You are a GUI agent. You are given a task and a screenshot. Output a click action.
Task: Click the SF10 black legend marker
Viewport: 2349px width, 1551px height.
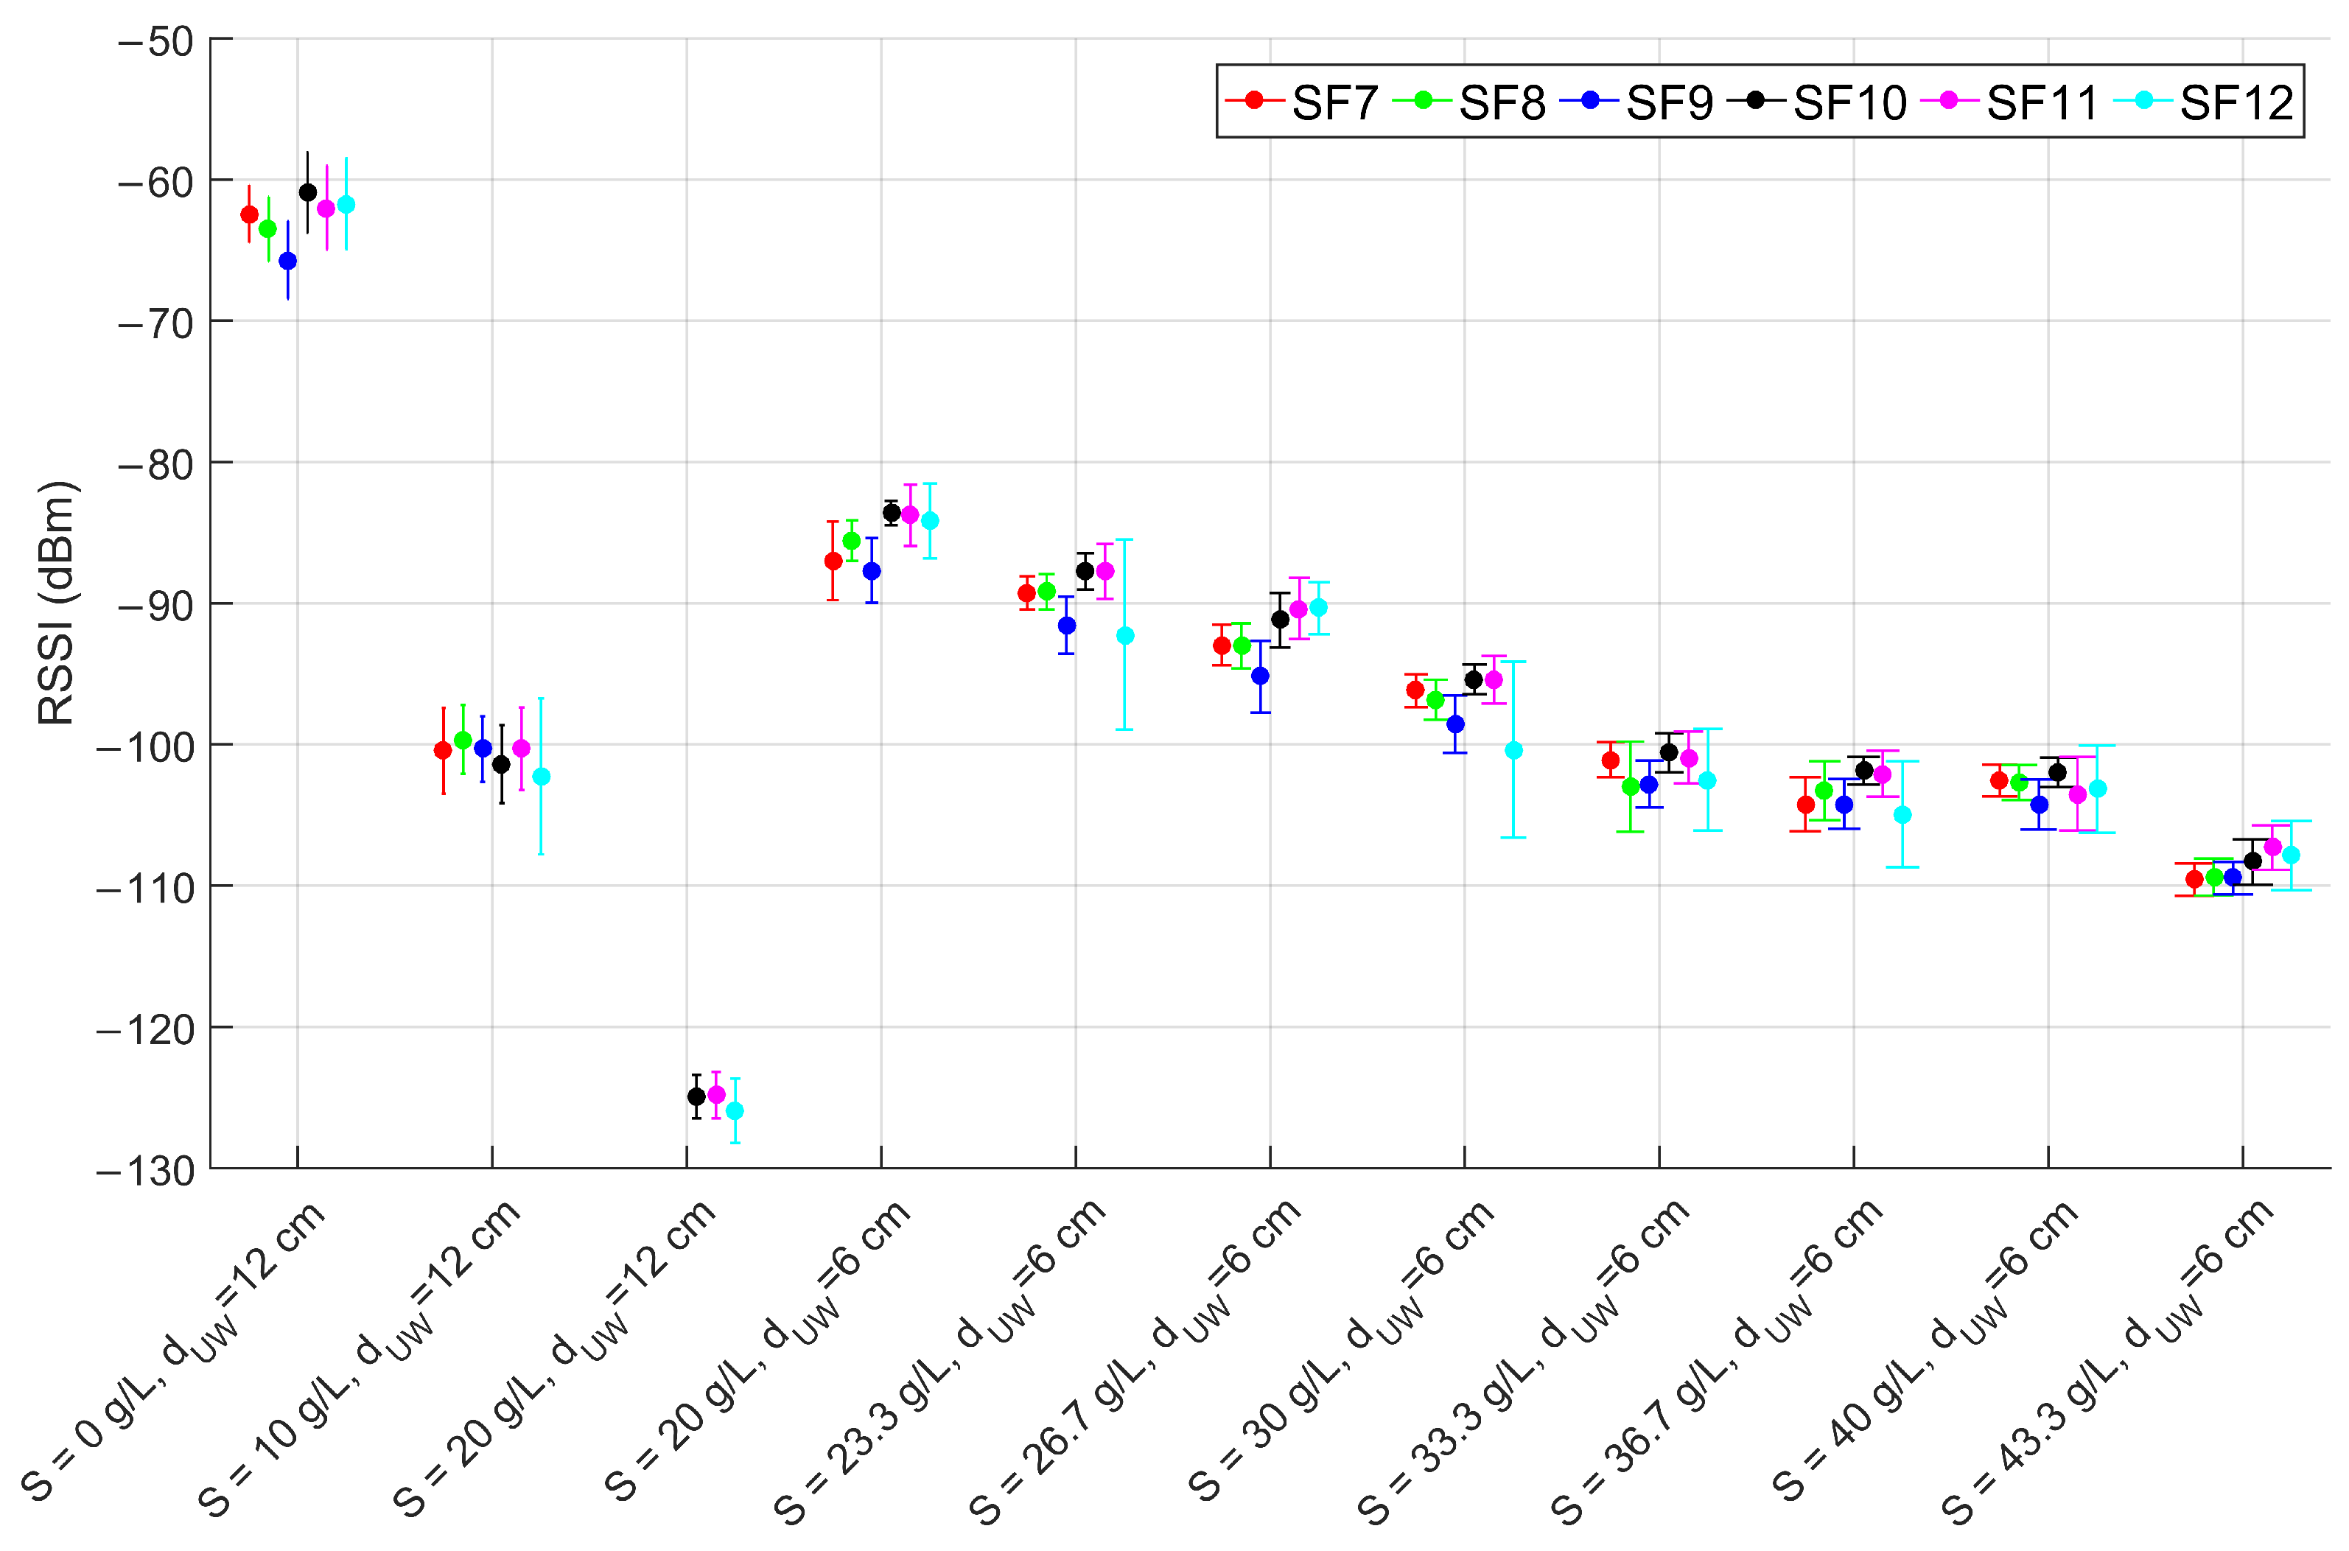(1756, 100)
